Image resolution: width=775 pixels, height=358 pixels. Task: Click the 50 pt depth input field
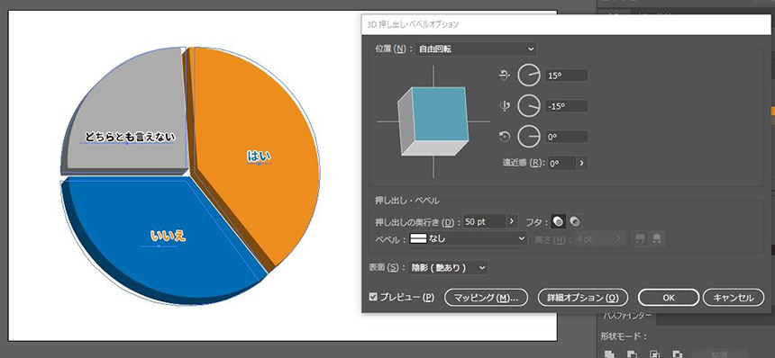[x=485, y=222]
